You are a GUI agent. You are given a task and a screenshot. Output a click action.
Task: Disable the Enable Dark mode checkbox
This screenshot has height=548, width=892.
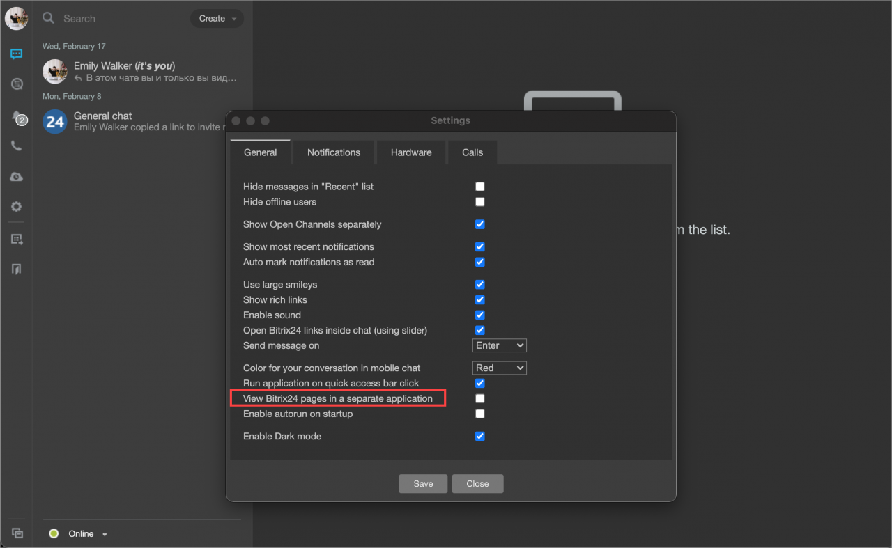479,436
